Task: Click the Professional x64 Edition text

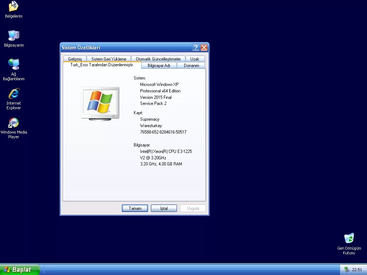Action: (160, 91)
